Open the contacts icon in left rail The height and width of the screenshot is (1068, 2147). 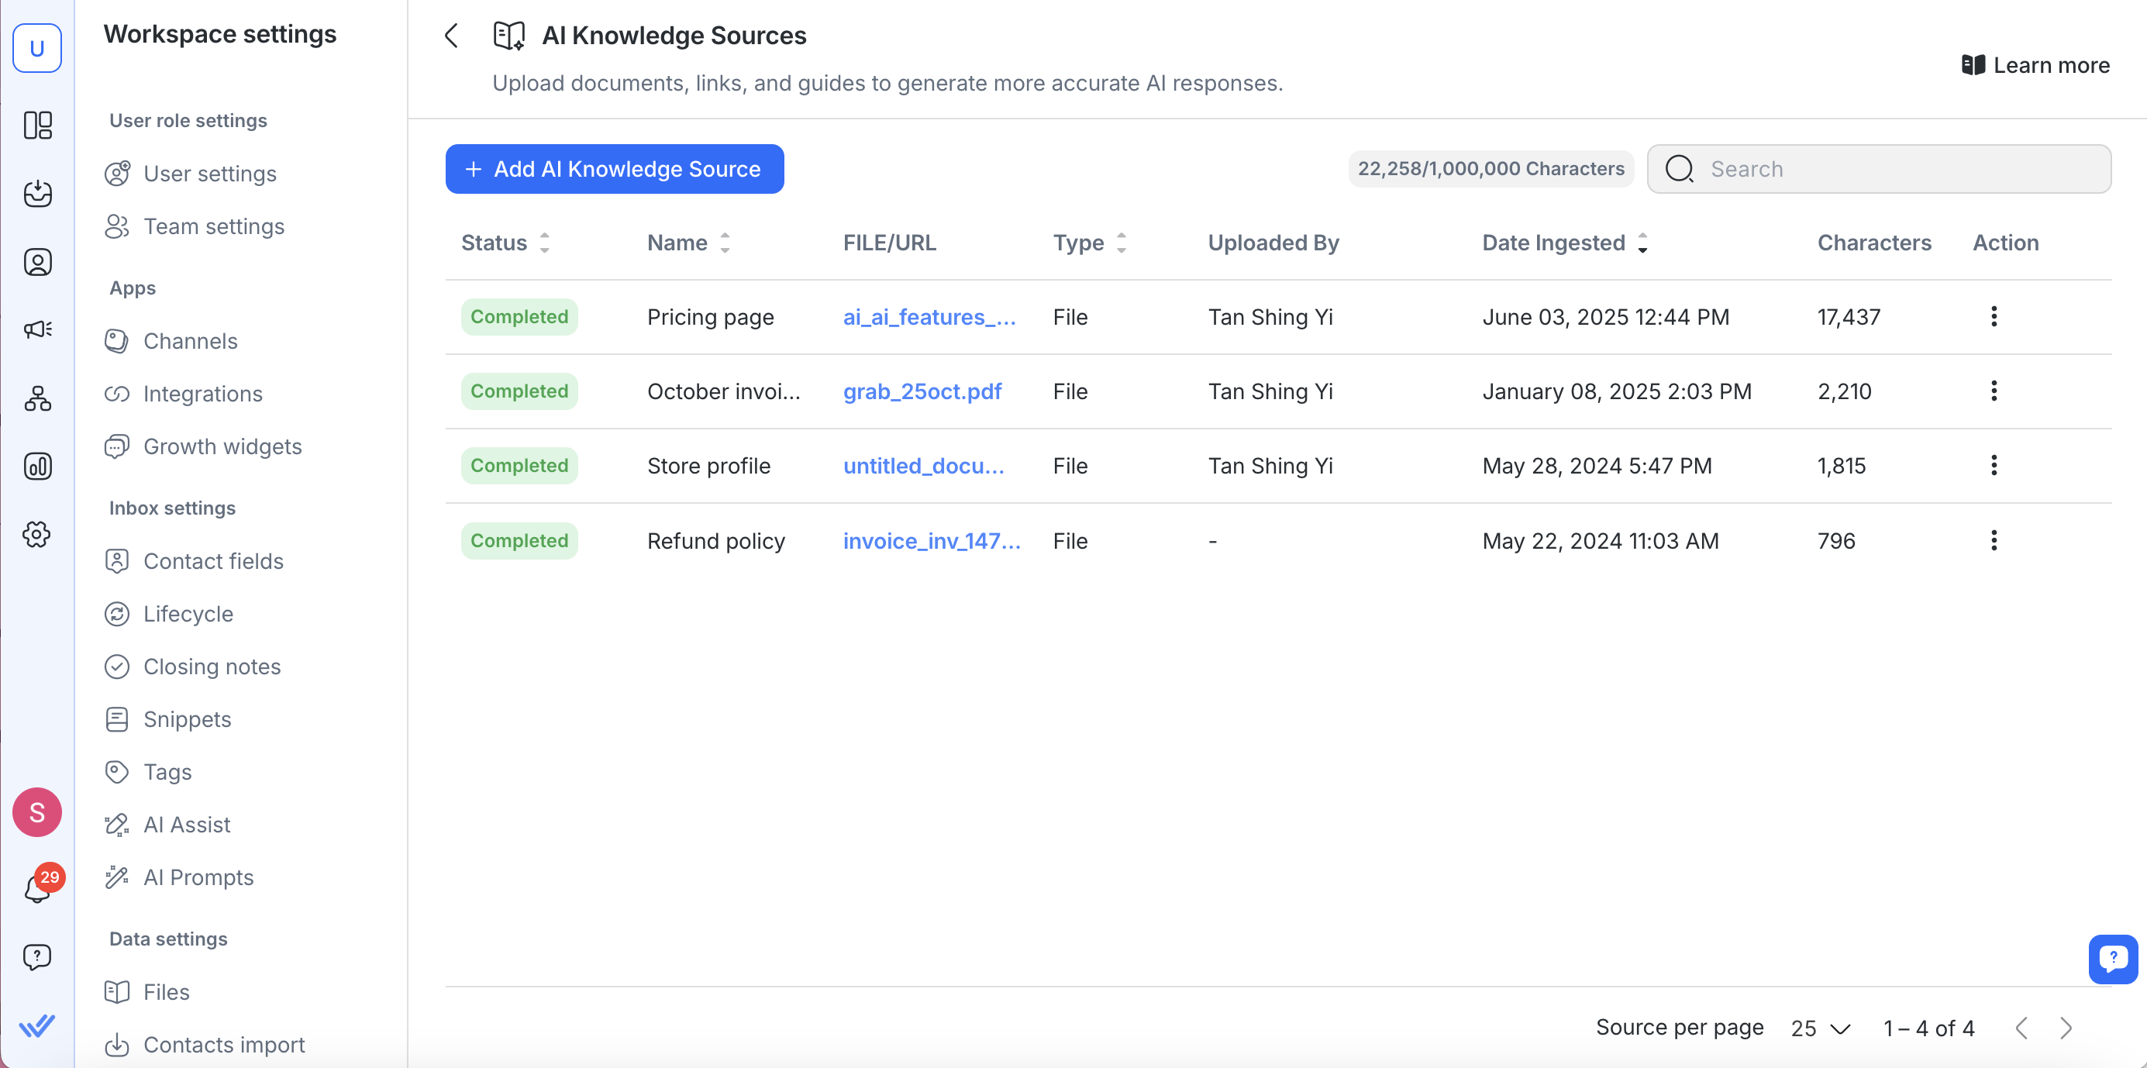pyautogui.click(x=36, y=262)
